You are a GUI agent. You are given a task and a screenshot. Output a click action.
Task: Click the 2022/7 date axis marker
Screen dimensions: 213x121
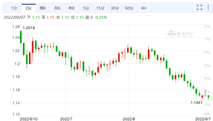pos(66,119)
